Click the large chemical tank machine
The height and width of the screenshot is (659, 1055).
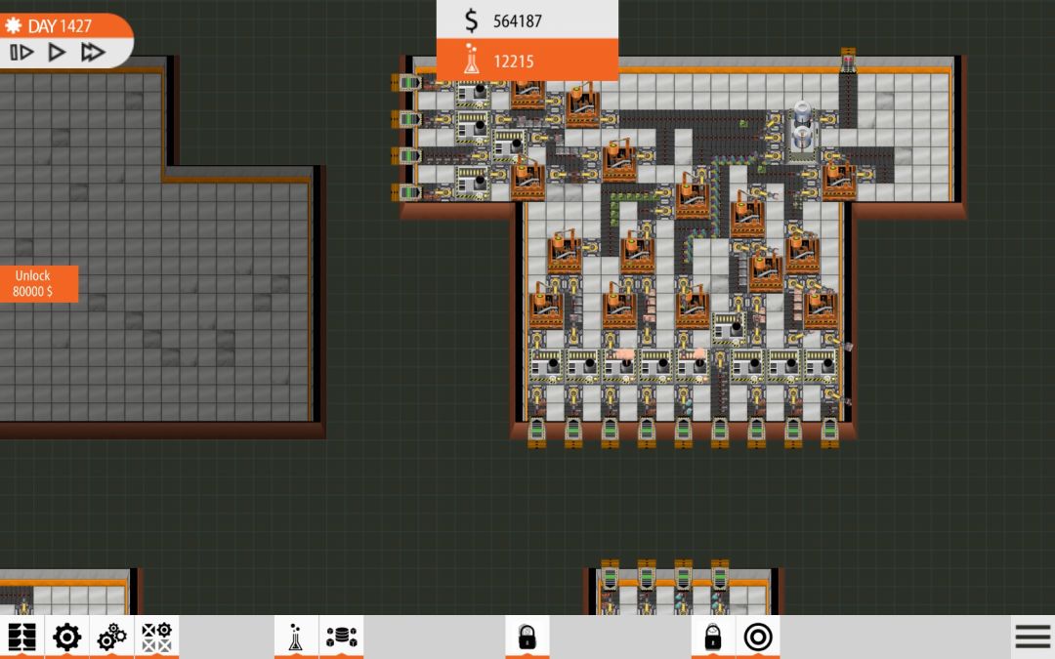click(801, 127)
